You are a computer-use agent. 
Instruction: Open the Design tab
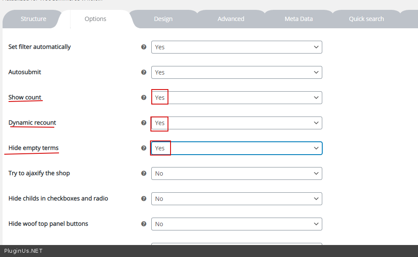[x=163, y=19]
